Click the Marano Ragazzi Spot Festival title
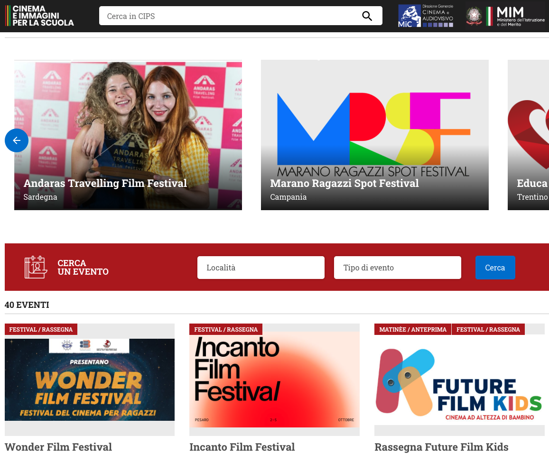549x454 pixels. click(344, 184)
